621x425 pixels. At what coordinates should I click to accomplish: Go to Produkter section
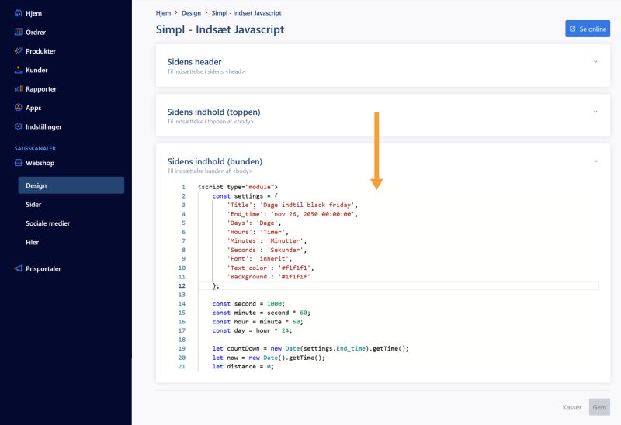point(41,51)
